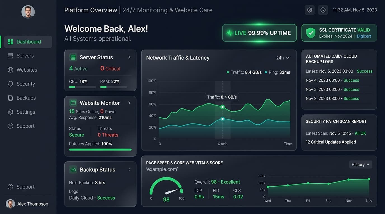385x214 pixels.
Task: Click the Dashboard grid icon in sidebar
Action: 10,42
